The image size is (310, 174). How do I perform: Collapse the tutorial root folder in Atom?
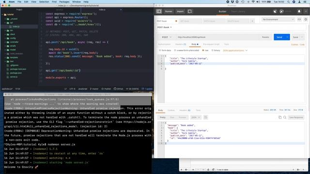pyautogui.click(x=2, y=14)
